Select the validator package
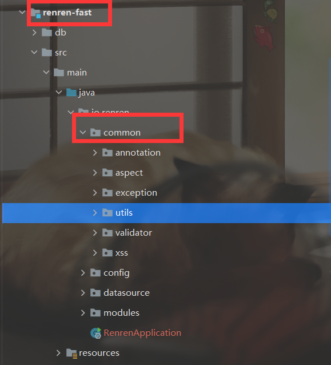This screenshot has height=365, width=331. click(134, 233)
